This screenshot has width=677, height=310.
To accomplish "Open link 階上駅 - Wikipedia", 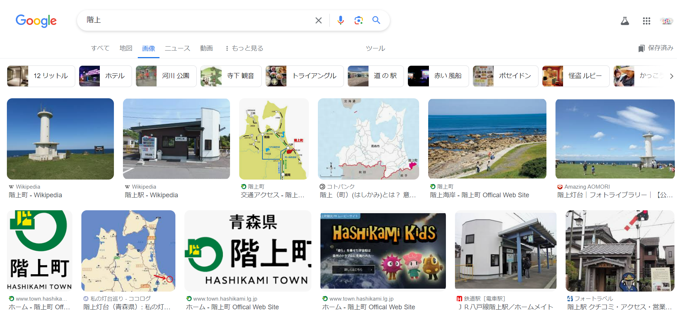I will point(152,195).
